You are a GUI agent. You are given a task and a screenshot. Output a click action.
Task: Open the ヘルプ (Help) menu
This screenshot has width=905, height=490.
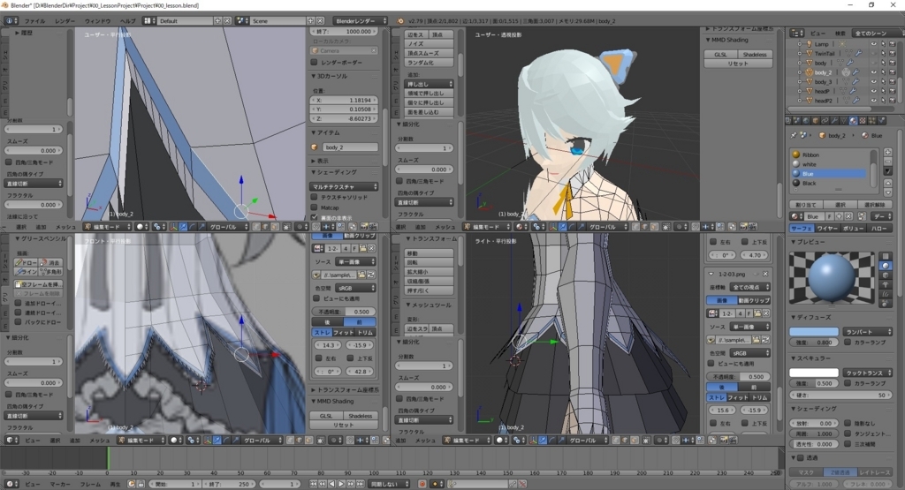(127, 21)
